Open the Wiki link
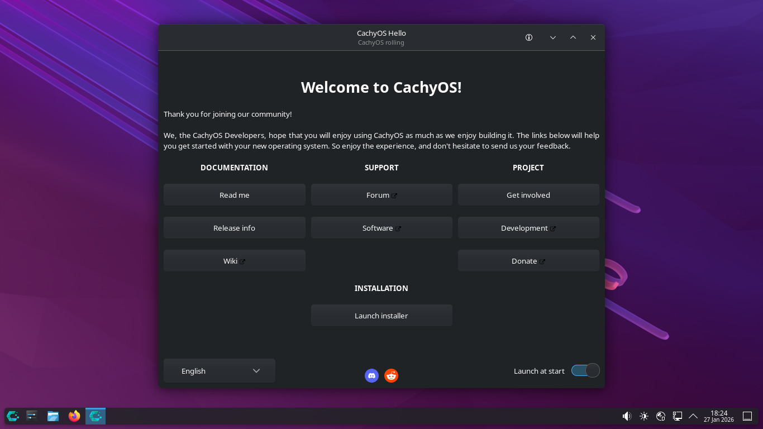This screenshot has width=763, height=429. pos(234,260)
